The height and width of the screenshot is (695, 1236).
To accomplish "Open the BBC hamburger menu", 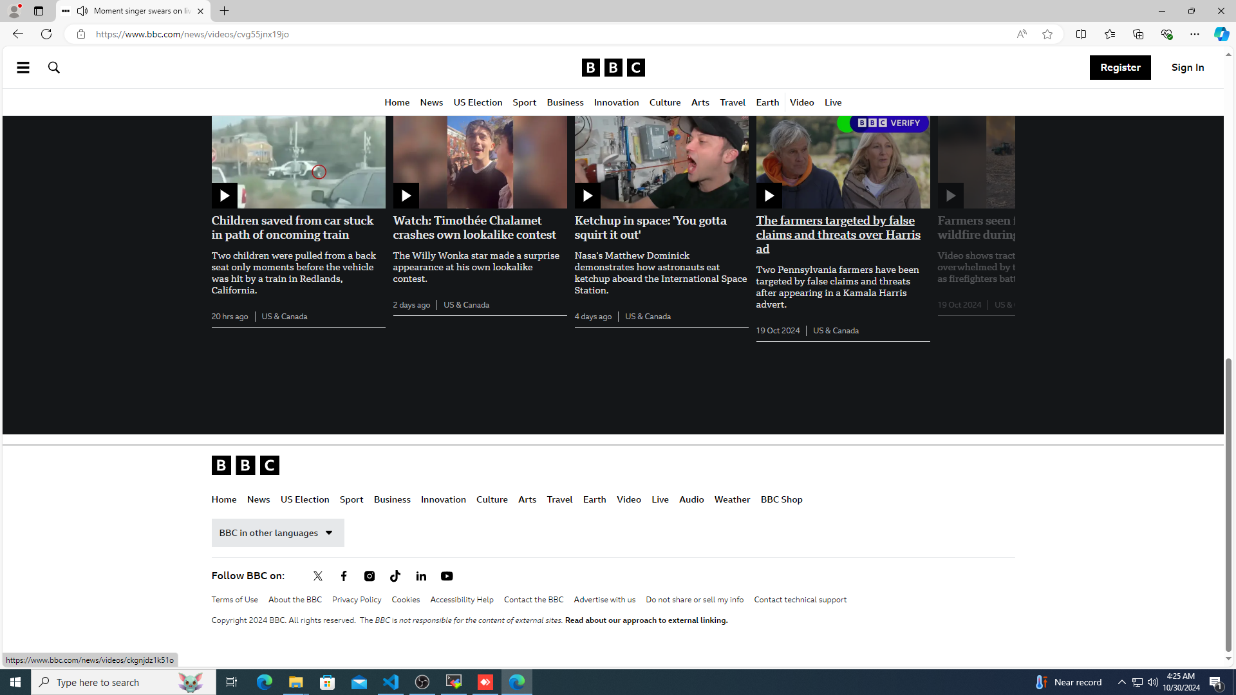I will pyautogui.click(x=23, y=68).
